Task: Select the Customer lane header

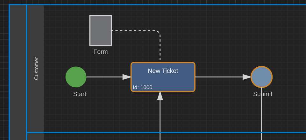Action: coord(36,69)
